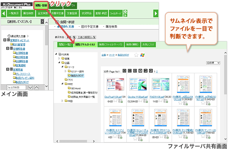Open the 閲覧・登録 tab in the main screen
The width and height of the screenshot is (228, 149).
click(41, 5)
